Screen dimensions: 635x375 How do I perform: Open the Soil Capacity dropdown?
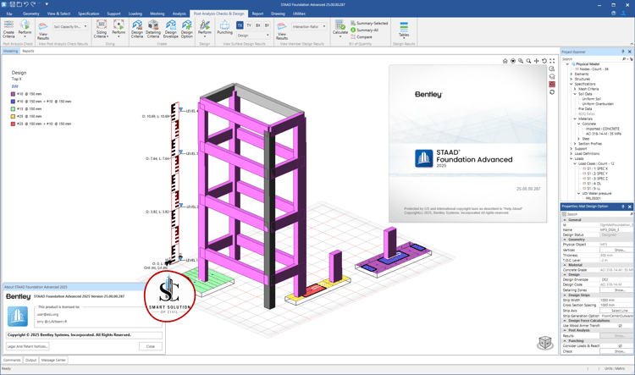(x=70, y=27)
